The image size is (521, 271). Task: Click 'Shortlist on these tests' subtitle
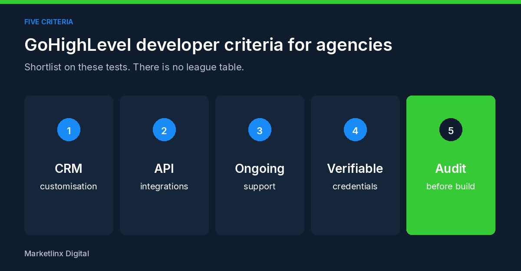(134, 67)
